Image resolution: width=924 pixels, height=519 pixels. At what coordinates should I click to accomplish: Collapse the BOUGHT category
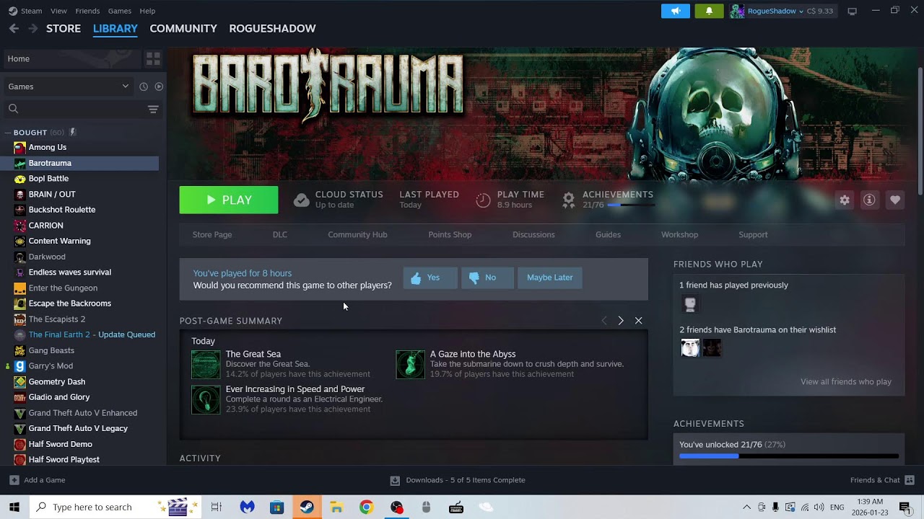click(x=8, y=133)
